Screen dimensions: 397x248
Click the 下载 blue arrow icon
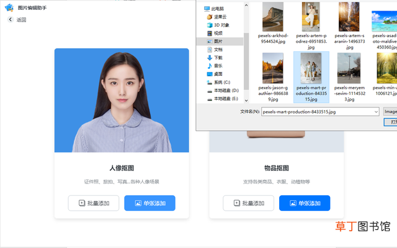pyautogui.click(x=210, y=58)
